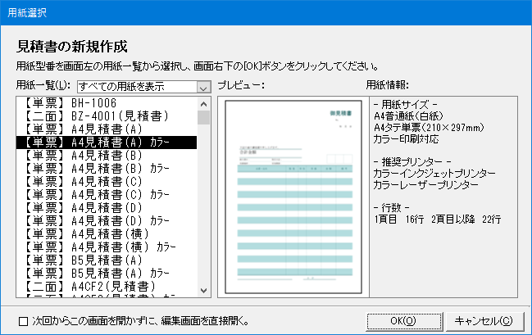Image resolution: width=532 pixels, height=335 pixels.
Task: Select highlighted 【単票】 A4見積書(A) カラー row
Action: tap(107, 143)
